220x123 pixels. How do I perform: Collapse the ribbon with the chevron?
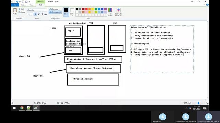click(204, 5)
